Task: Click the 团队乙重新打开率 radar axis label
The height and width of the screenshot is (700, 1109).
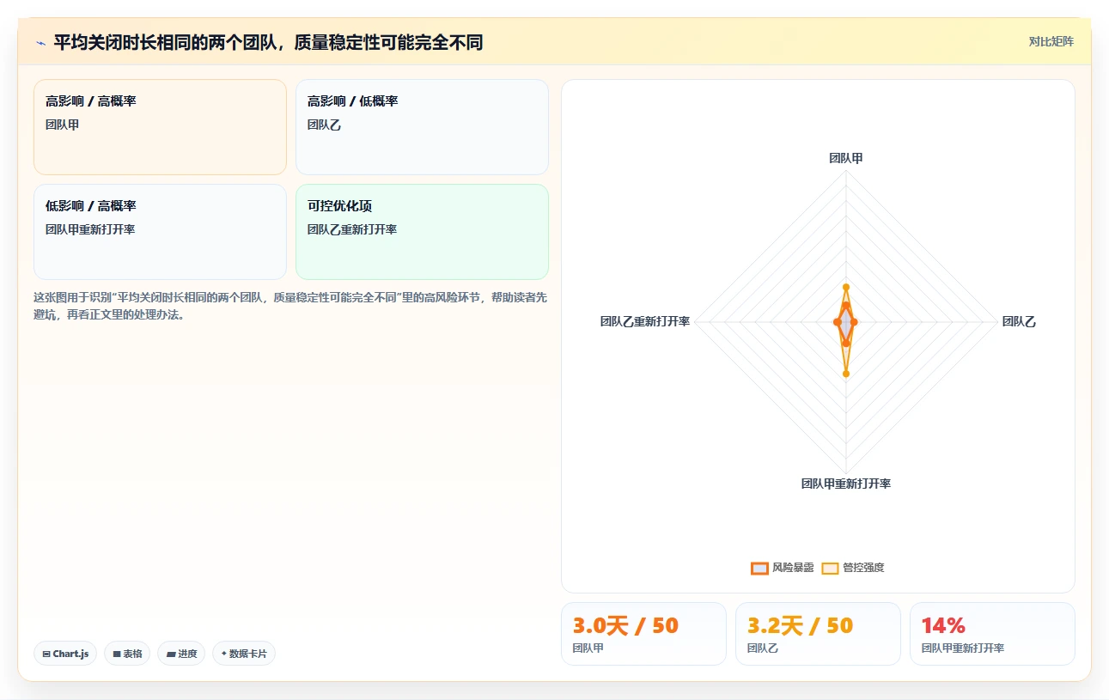Action: click(x=645, y=321)
